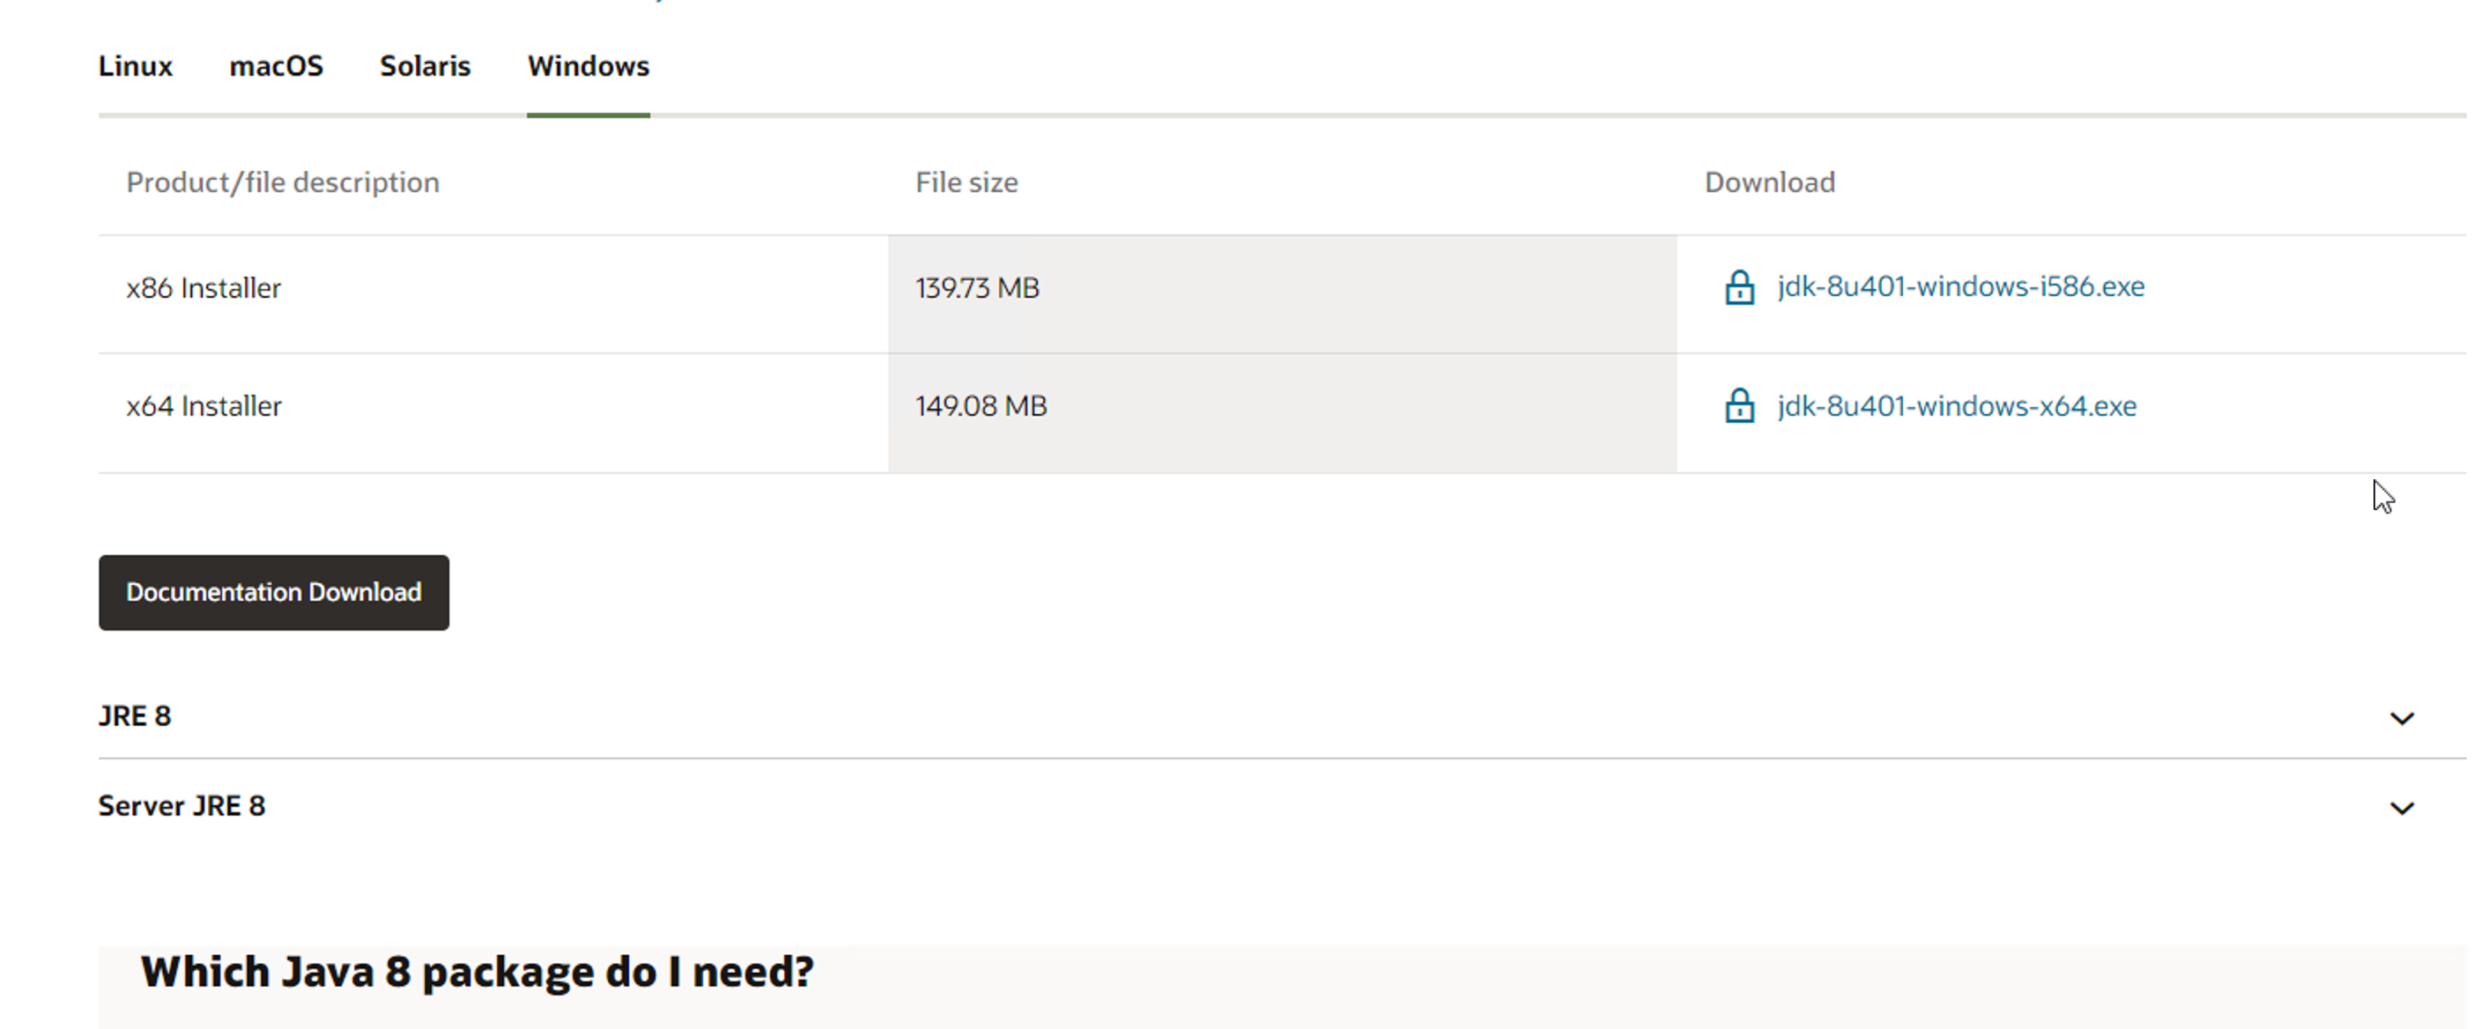Click the x86 Installer description text

[x=204, y=288]
